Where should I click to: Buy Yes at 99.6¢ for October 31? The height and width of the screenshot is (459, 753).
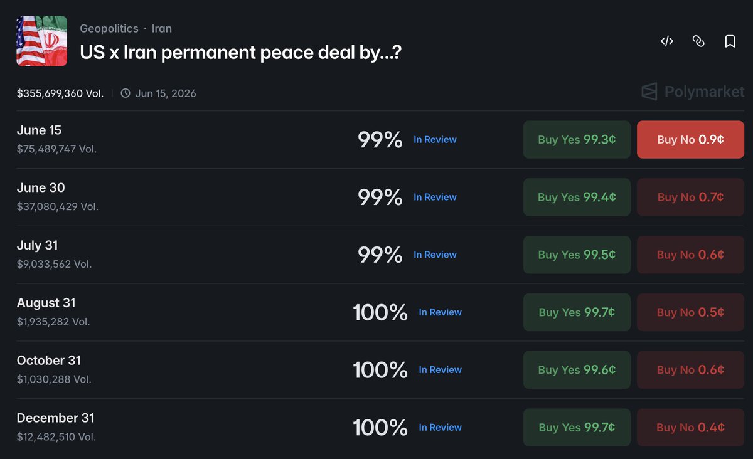click(577, 370)
